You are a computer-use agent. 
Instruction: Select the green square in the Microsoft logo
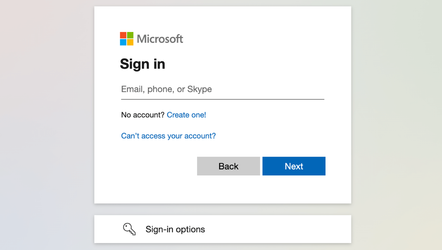[x=130, y=35]
